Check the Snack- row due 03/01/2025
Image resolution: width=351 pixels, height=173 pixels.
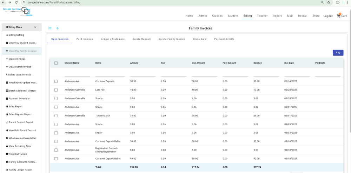click(x=56, y=107)
